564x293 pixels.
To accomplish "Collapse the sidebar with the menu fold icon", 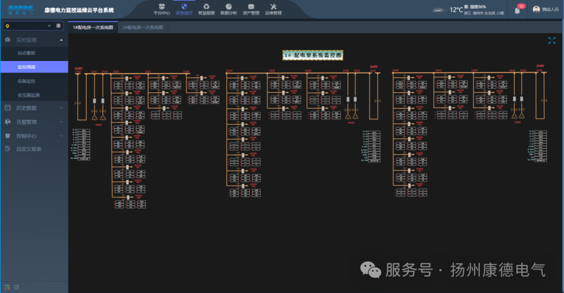I will tap(17, 287).
